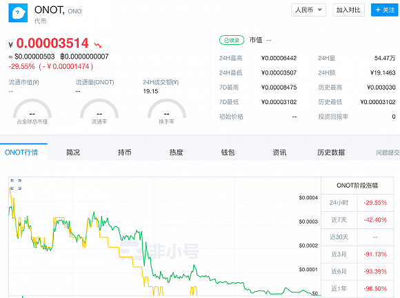400x298 pixels.
Task: Click the ONOT, ONO coin title
Action: coord(58,10)
